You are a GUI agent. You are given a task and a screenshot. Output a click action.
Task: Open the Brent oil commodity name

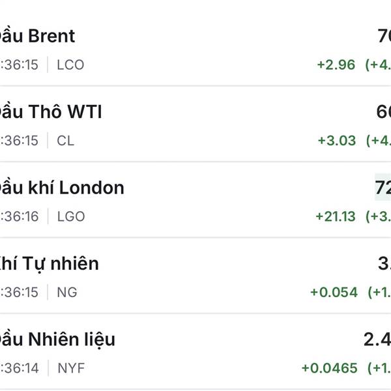(37, 36)
